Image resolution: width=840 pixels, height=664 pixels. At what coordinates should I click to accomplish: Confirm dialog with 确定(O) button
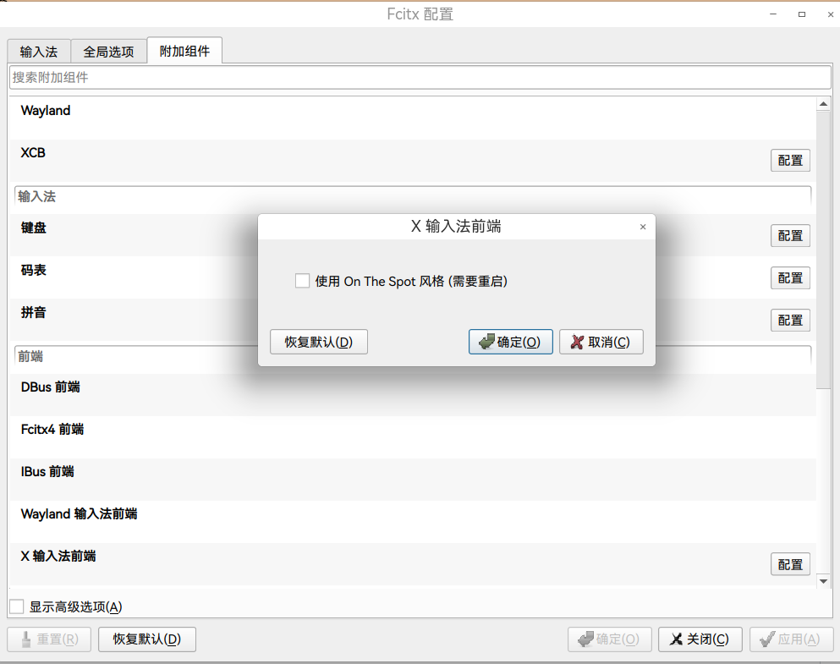click(x=511, y=342)
